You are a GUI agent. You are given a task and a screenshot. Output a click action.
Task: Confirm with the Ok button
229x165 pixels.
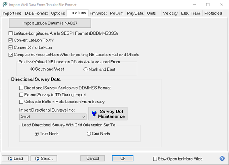pos(123,159)
